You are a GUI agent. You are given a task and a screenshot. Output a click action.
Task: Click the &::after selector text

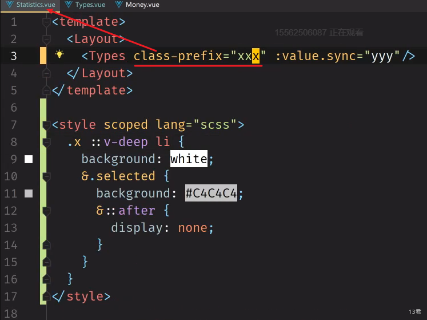click(126, 211)
